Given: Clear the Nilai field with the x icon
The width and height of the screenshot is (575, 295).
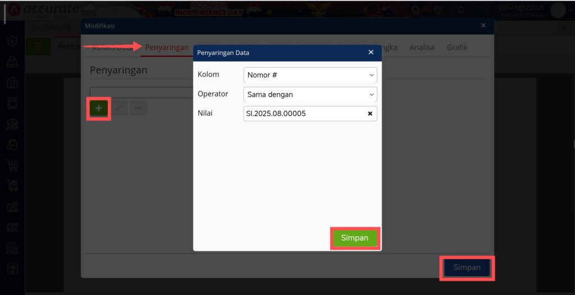Looking at the screenshot, I should point(370,114).
